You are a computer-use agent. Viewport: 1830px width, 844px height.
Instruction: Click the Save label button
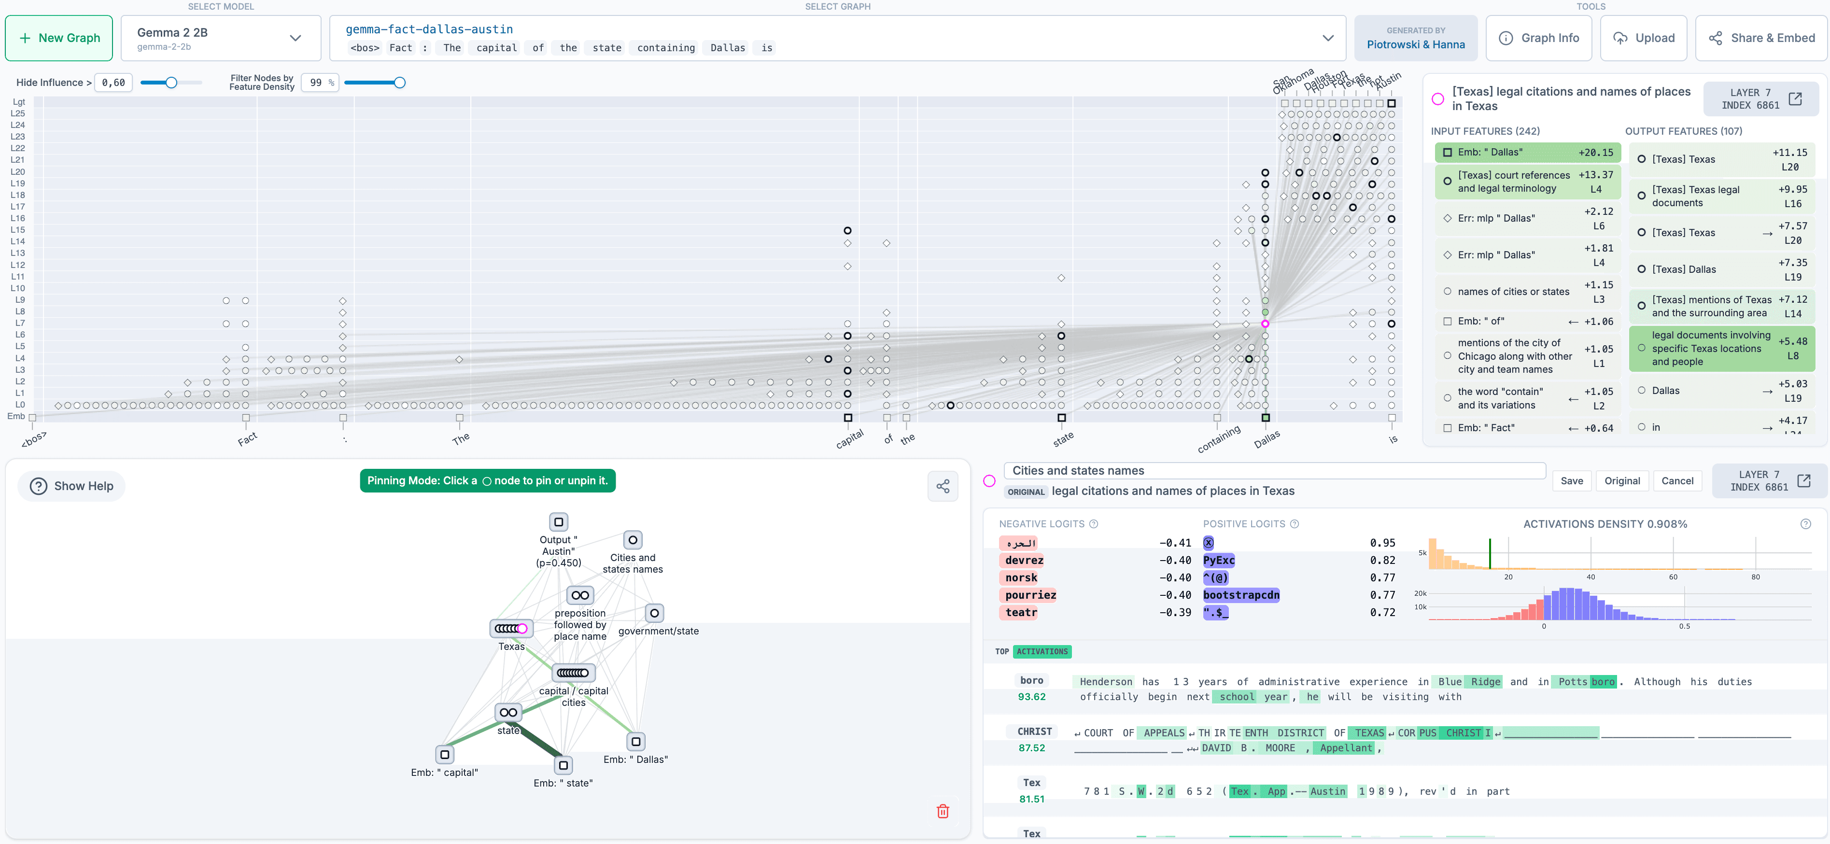pos(1571,481)
